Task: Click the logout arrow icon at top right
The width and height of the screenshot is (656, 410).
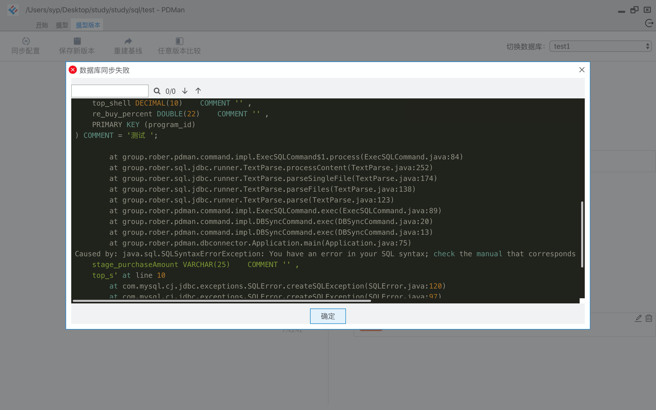Action: 649,23
